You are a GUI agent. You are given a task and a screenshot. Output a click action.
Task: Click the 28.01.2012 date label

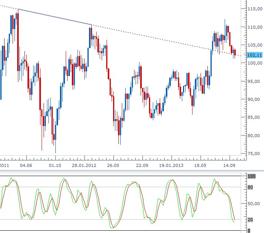pos(84,165)
